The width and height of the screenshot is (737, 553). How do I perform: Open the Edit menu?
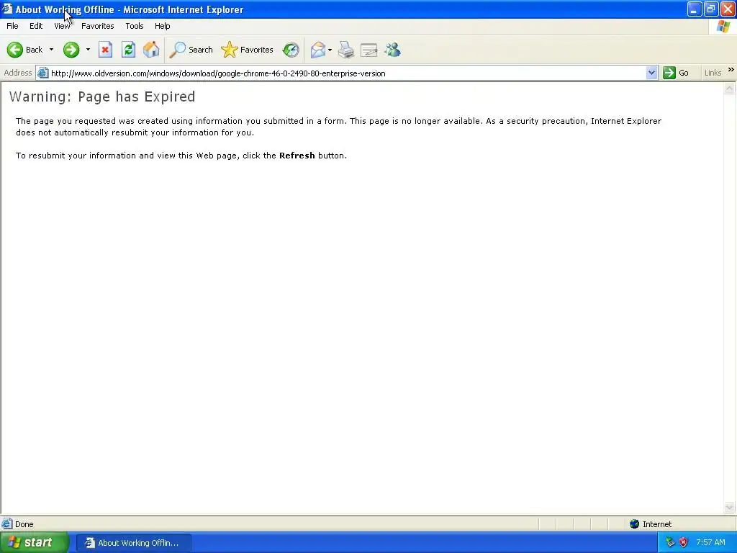36,26
